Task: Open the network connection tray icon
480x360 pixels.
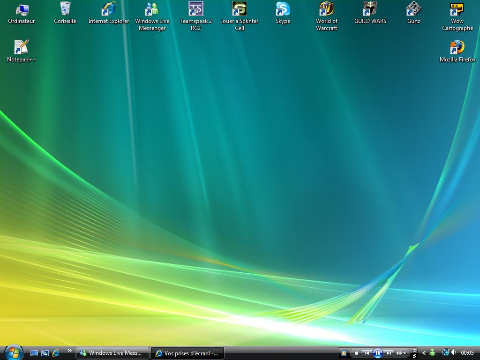Action: coord(445,353)
